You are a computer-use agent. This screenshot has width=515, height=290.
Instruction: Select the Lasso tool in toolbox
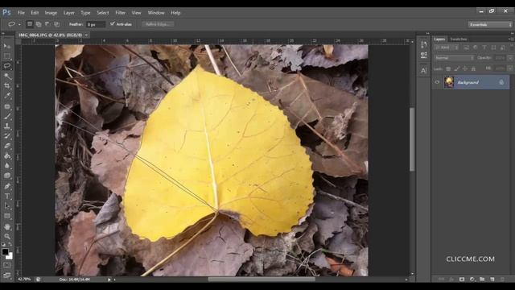coord(7,66)
